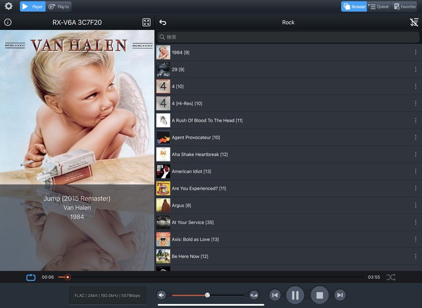Open the 1984 [9] album
Screen dimensions: 422x308
pos(288,52)
